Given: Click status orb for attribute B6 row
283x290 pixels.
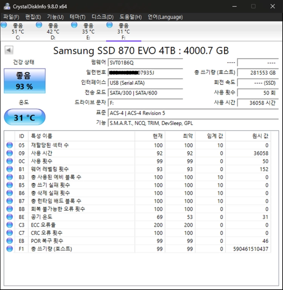Looking at the screenshot, I should [9, 193].
